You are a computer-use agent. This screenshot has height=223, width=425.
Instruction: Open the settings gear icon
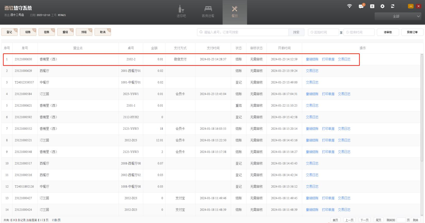pos(382,6)
